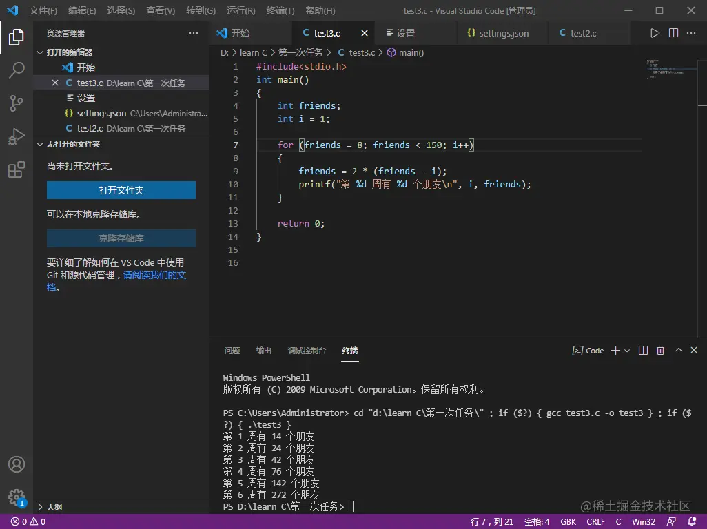Run the code with the play button

point(655,33)
